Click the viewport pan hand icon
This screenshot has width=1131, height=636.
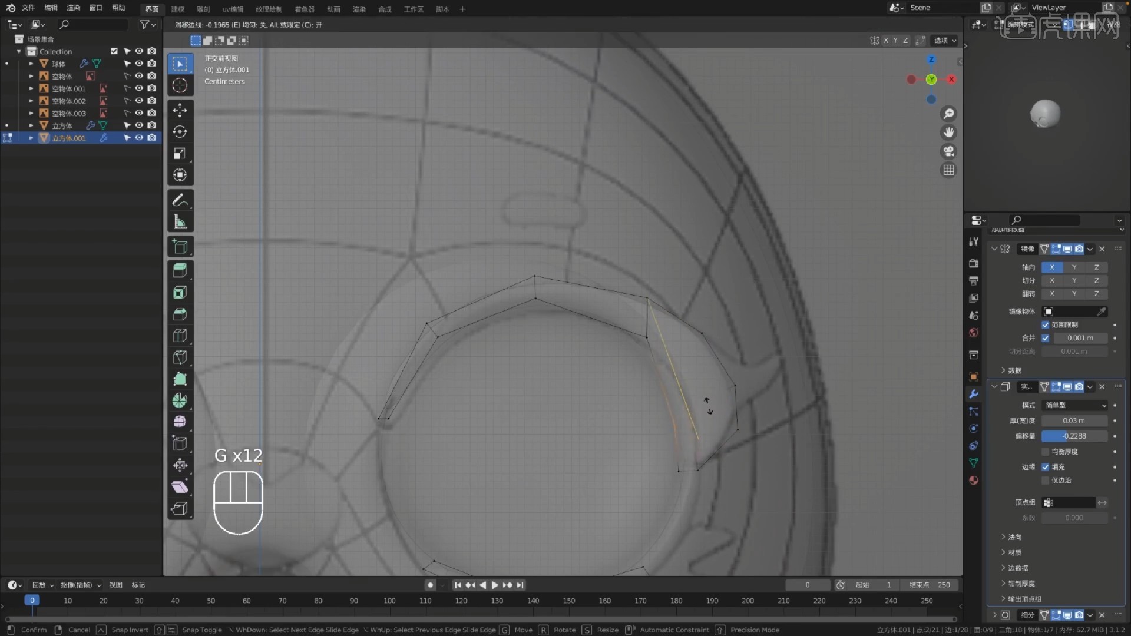948,132
